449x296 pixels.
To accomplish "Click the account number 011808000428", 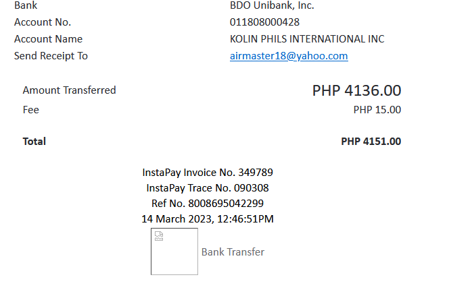I will tap(264, 22).
